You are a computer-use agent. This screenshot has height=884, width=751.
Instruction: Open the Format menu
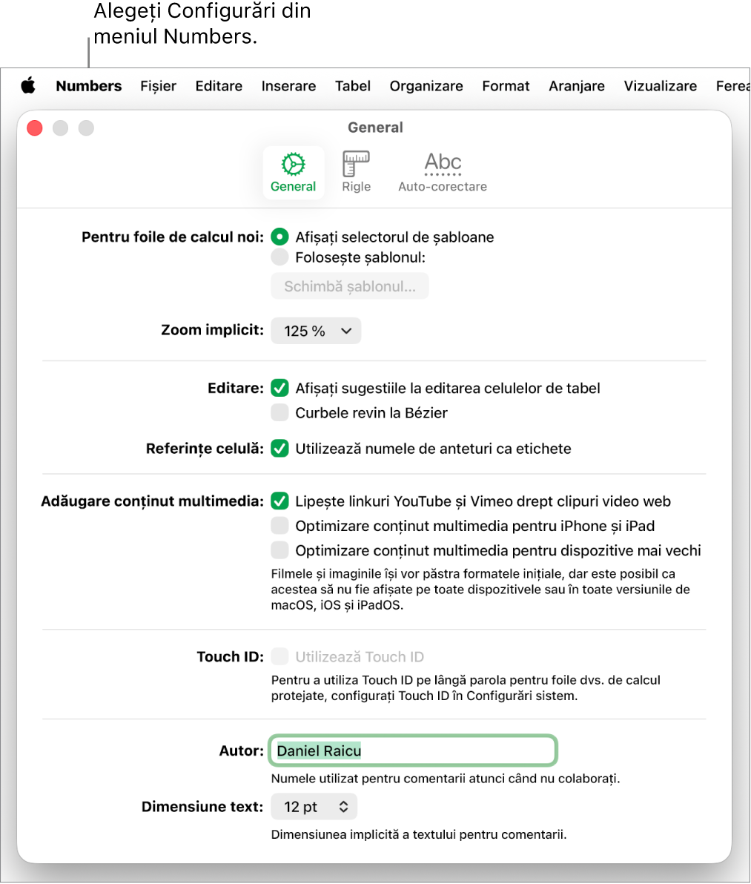tap(506, 86)
